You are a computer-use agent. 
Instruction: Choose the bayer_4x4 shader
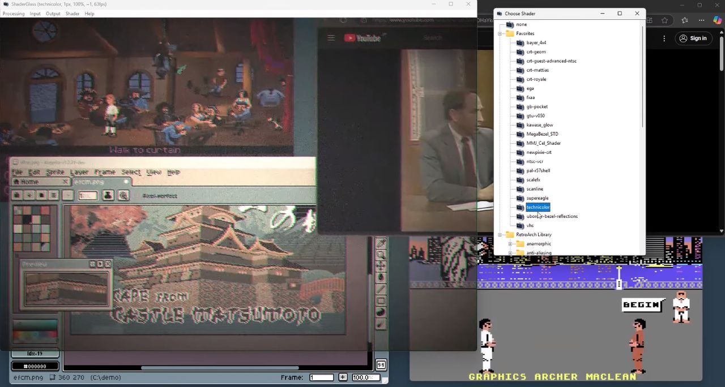536,43
